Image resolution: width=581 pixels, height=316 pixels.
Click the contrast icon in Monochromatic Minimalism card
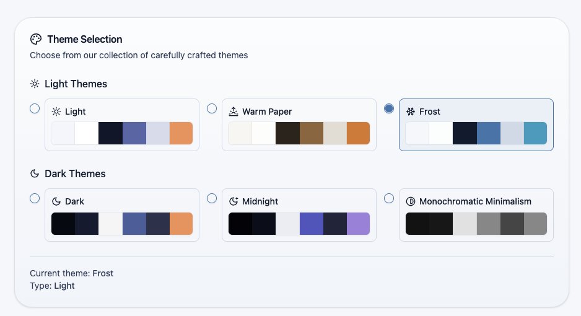[411, 201]
